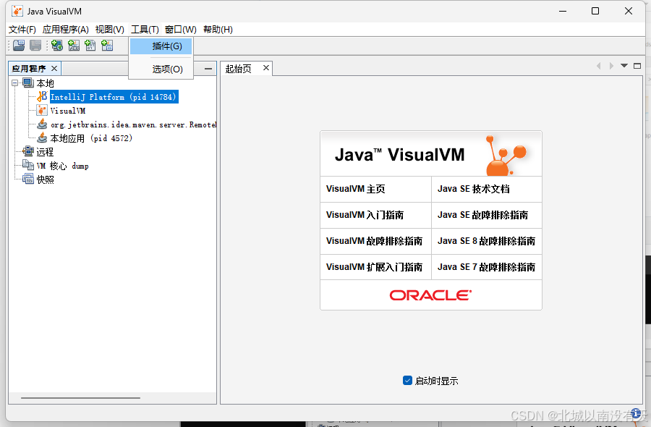651x427 pixels.
Task: Click the horizontal scrollbar in applications panel
Action: point(80,398)
